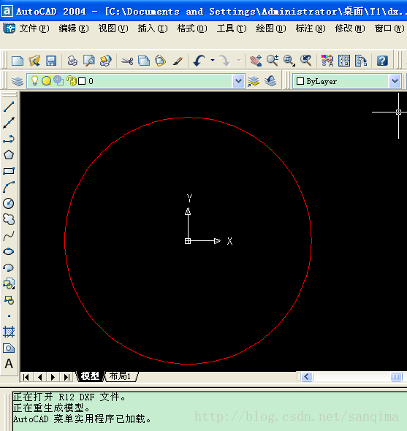Viewport: 407px width, 431px height.
Task: Toggle layer 0 lock padlock icon
Action: pyautogui.click(x=72, y=81)
